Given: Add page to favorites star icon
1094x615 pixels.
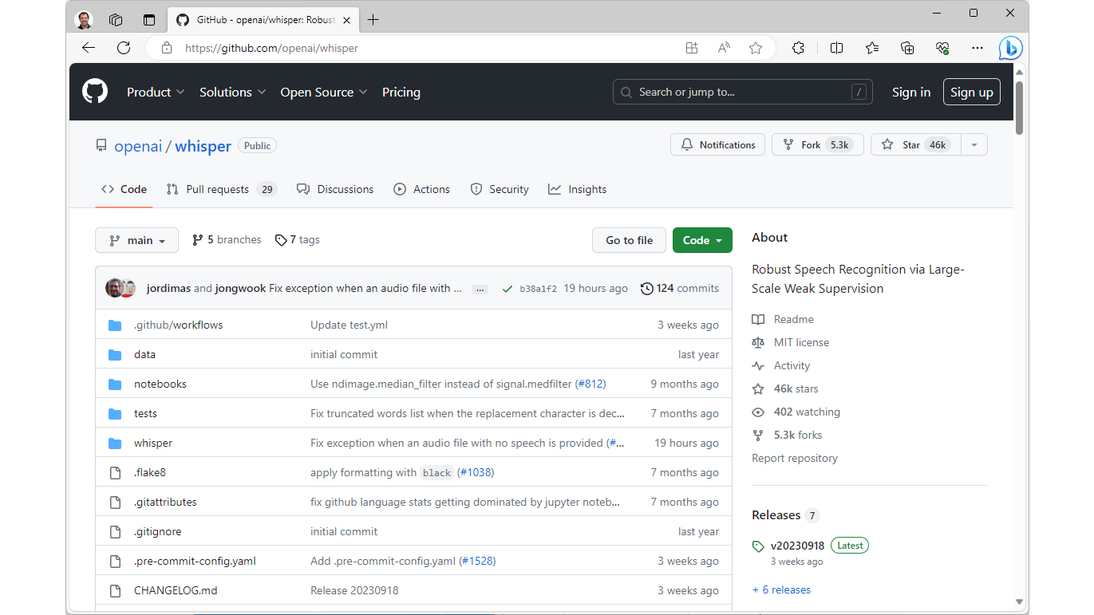Looking at the screenshot, I should (756, 48).
